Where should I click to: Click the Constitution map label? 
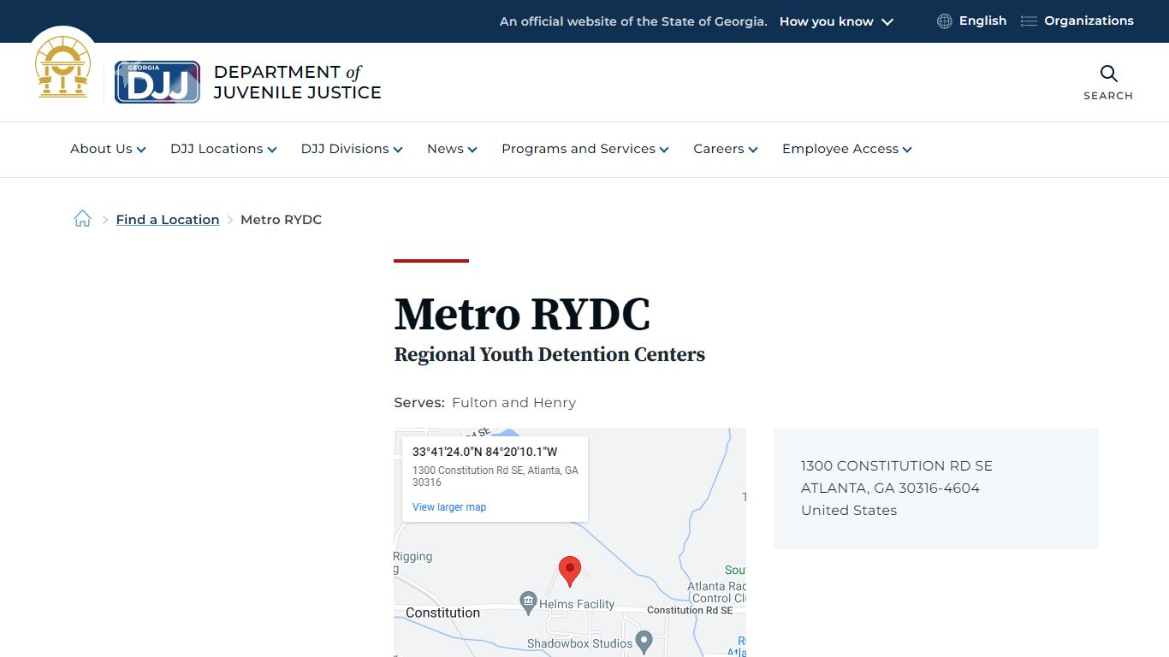tap(442, 613)
